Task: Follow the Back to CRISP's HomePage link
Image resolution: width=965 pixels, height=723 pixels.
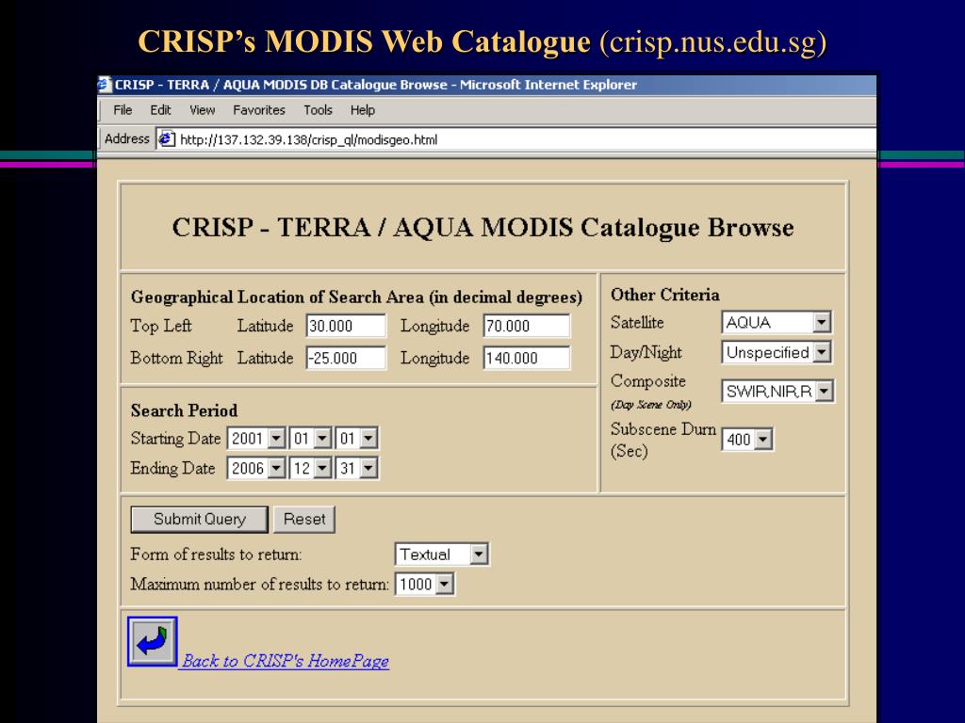Action: (x=285, y=661)
